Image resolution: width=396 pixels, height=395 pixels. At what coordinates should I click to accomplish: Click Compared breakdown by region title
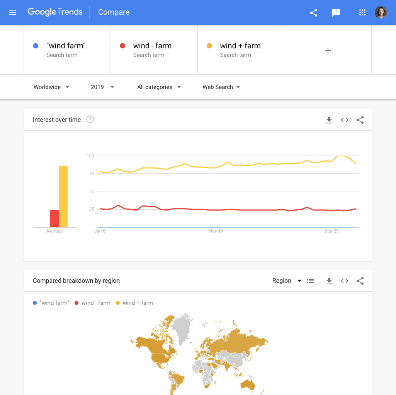(76, 281)
